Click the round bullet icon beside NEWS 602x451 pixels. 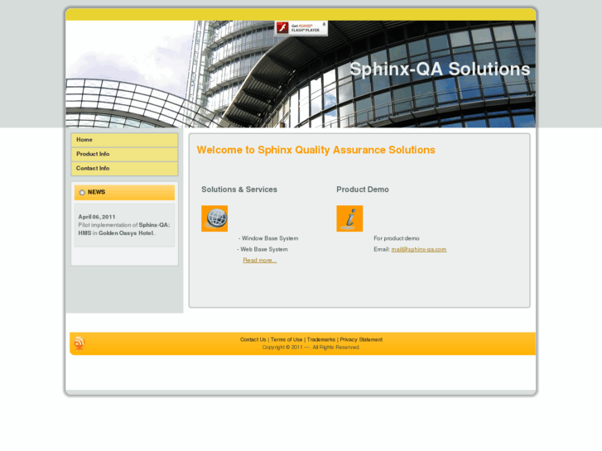coord(82,192)
